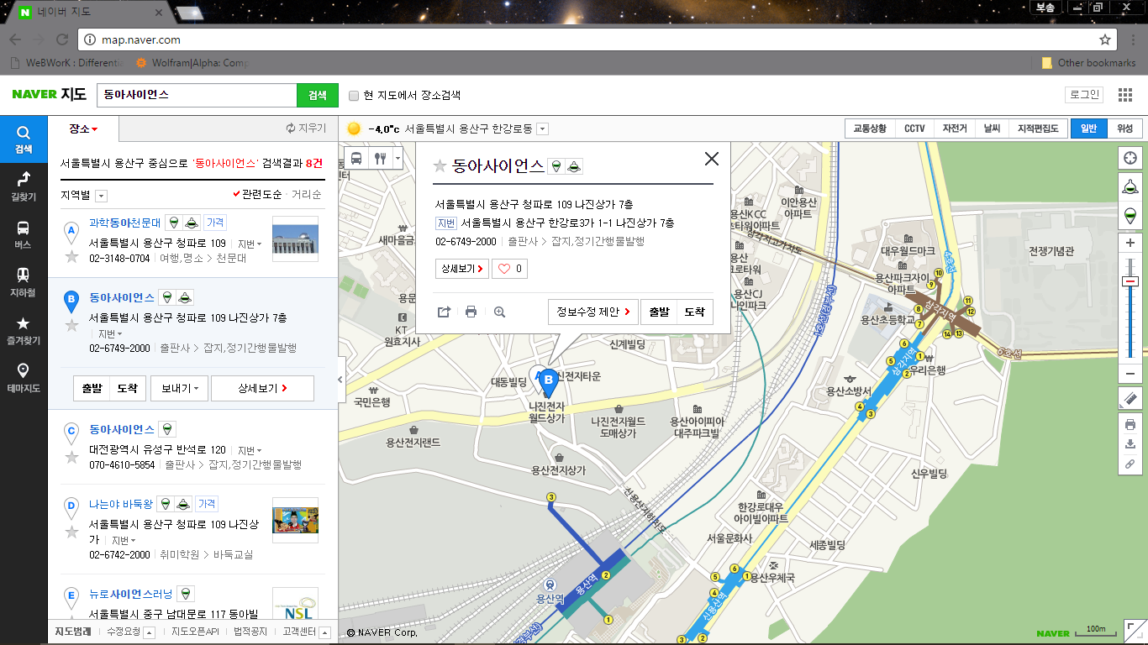The width and height of the screenshot is (1148, 645).
Task: Select the 지하철 subway sidebar icon
Action: pos(24,281)
